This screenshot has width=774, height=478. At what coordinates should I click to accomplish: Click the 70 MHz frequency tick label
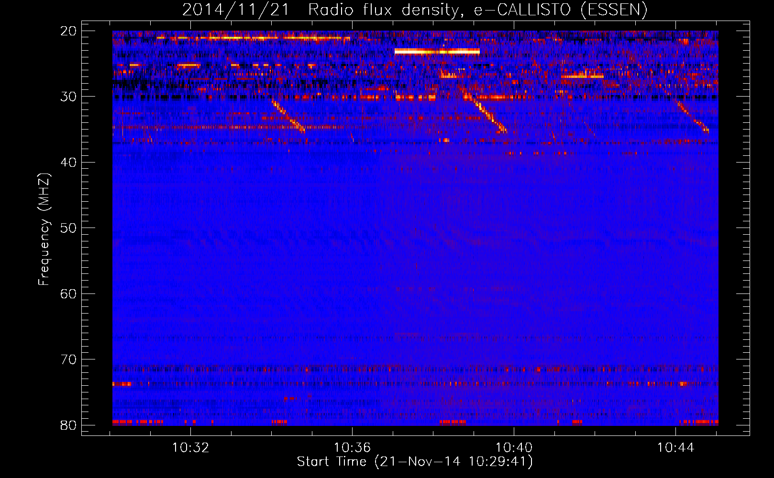coord(68,359)
